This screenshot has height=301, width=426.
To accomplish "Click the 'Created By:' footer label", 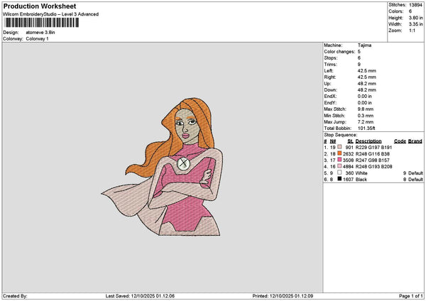I will click(x=15, y=296).
